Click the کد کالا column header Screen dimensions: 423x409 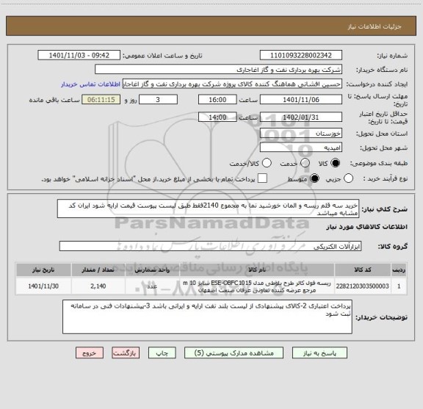363,269
